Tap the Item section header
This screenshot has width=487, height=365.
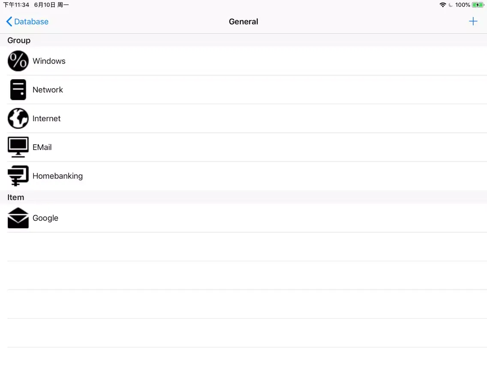click(x=16, y=197)
